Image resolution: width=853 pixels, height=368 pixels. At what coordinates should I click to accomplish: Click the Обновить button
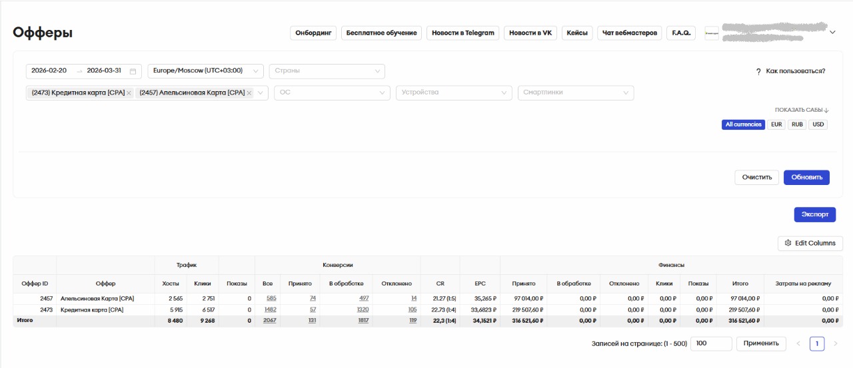click(806, 178)
